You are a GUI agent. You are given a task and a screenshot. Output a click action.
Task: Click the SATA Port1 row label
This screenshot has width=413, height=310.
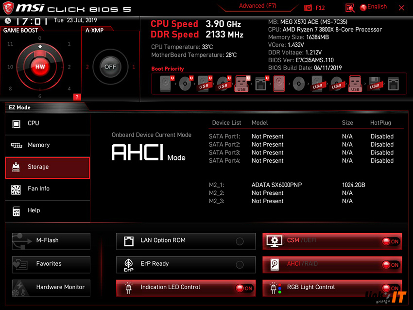(224, 137)
